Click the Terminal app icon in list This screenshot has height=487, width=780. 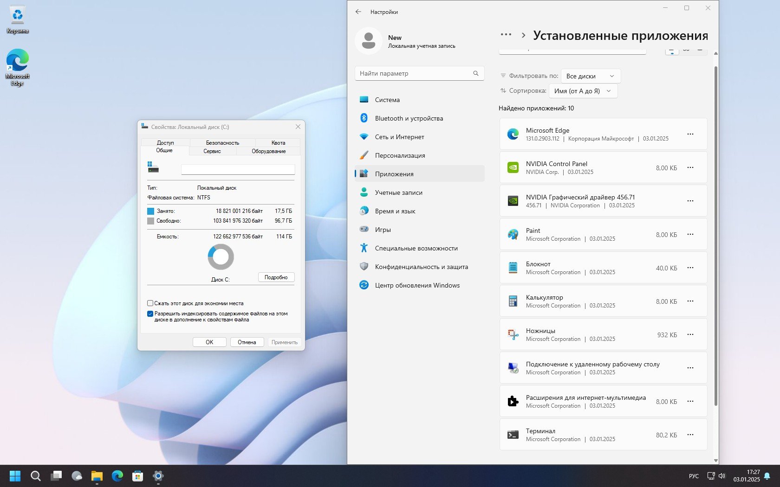pyautogui.click(x=513, y=435)
